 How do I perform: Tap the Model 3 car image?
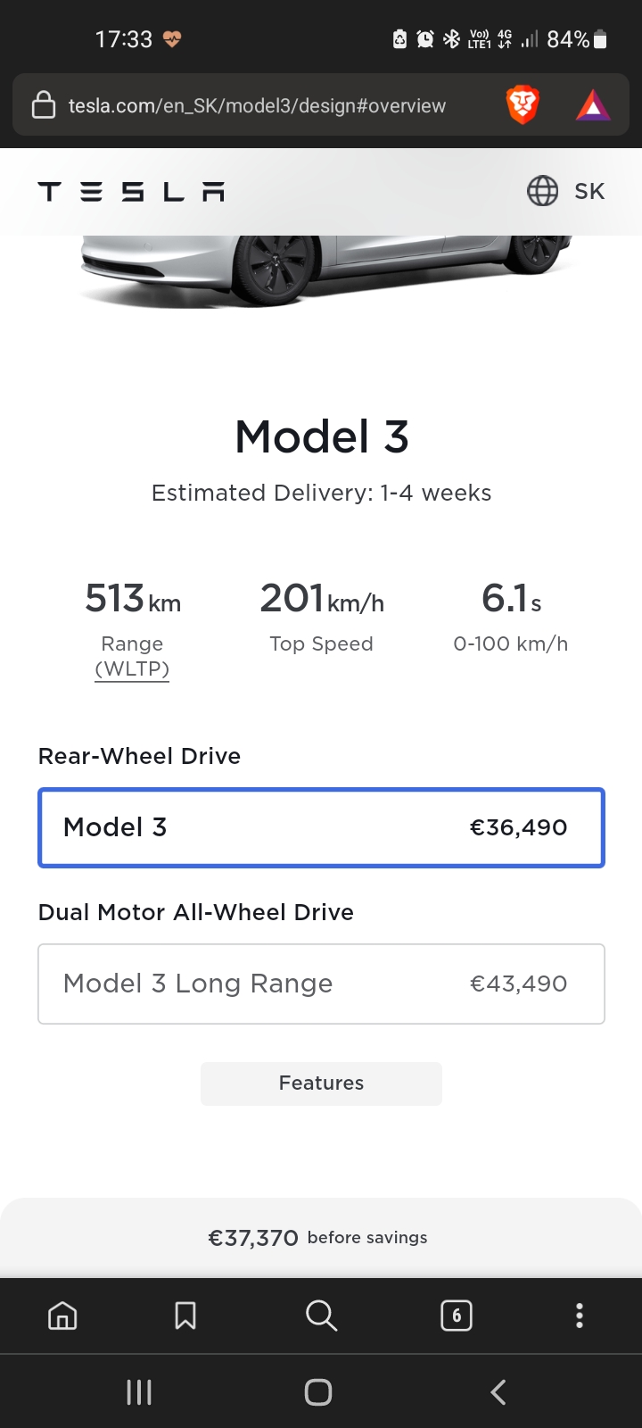point(325,268)
